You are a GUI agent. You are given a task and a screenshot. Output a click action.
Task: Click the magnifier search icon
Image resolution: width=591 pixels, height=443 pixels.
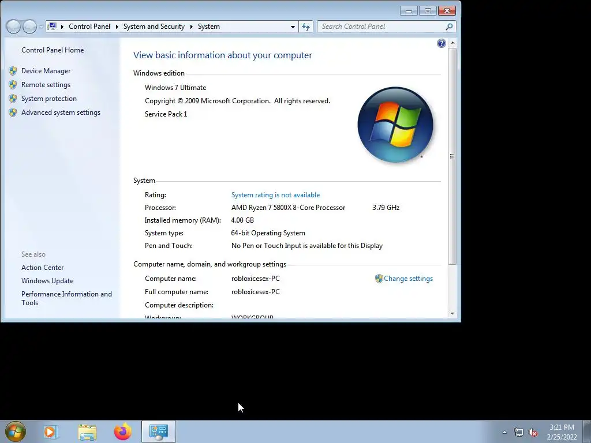click(x=449, y=27)
